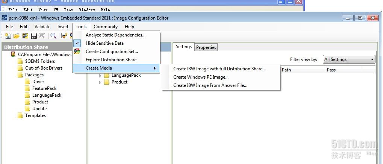Select the Path column header

point(302,70)
